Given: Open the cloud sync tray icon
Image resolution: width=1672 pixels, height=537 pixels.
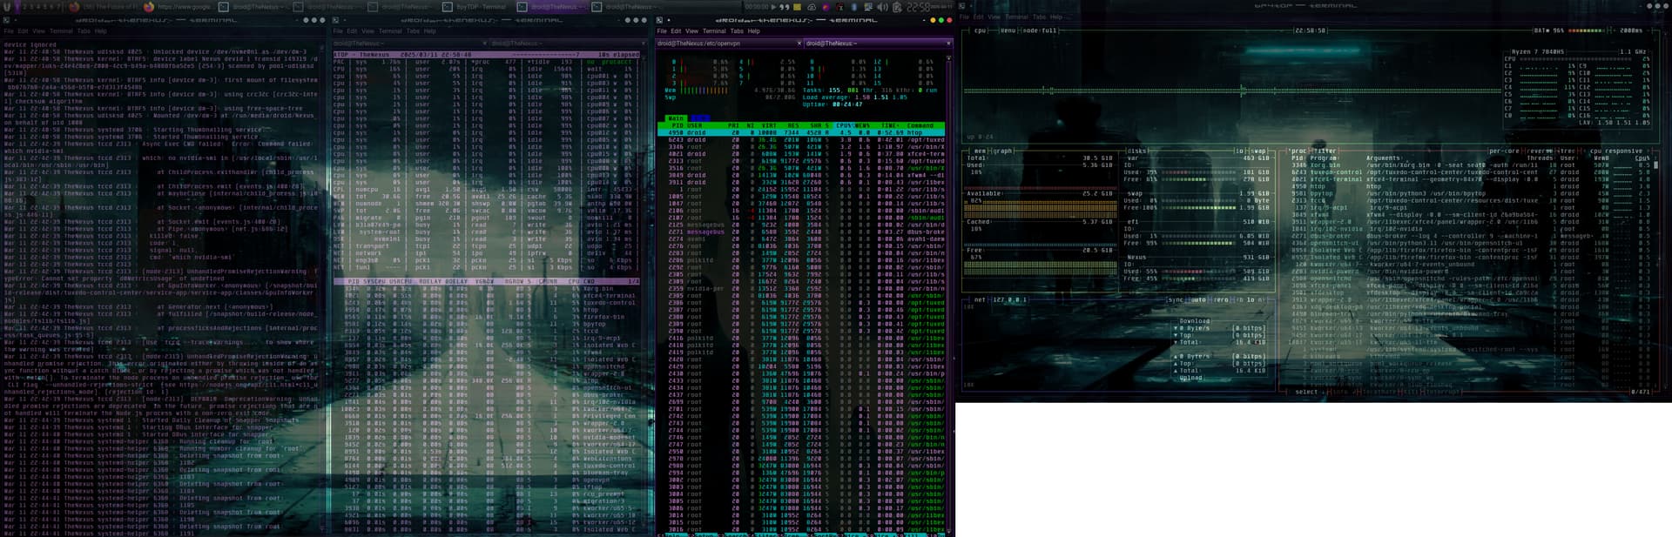Looking at the screenshot, I should (x=812, y=6).
